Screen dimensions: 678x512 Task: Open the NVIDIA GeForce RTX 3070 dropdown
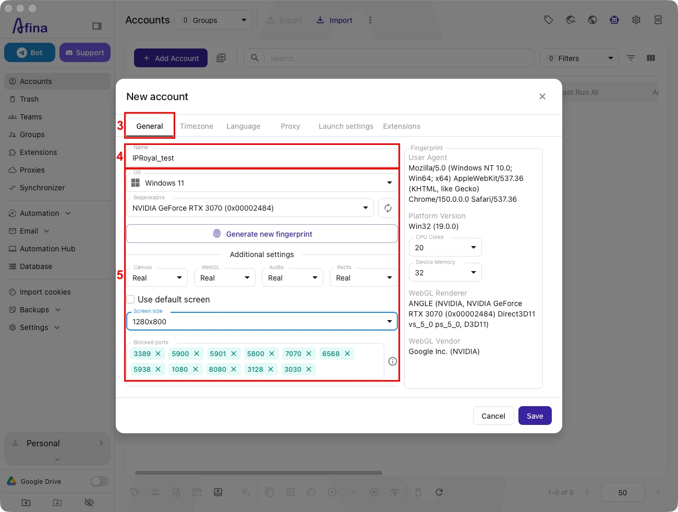click(x=250, y=208)
